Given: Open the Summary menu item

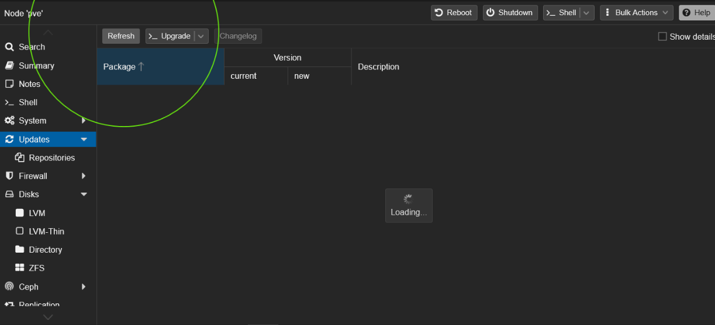Looking at the screenshot, I should (x=48, y=65).
